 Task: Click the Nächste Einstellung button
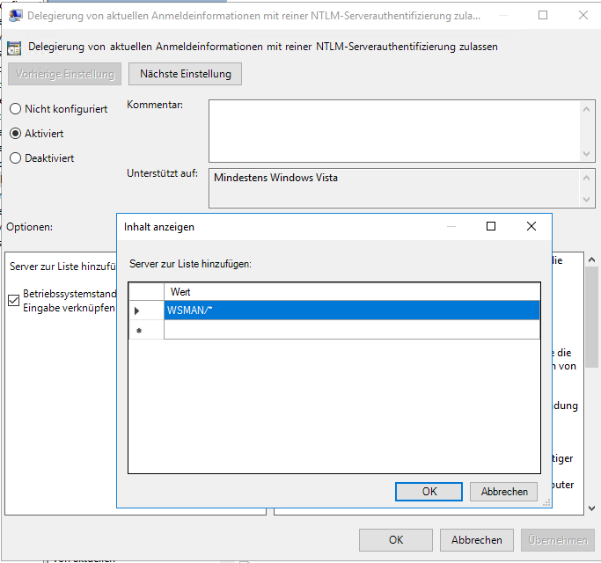pyautogui.click(x=185, y=74)
